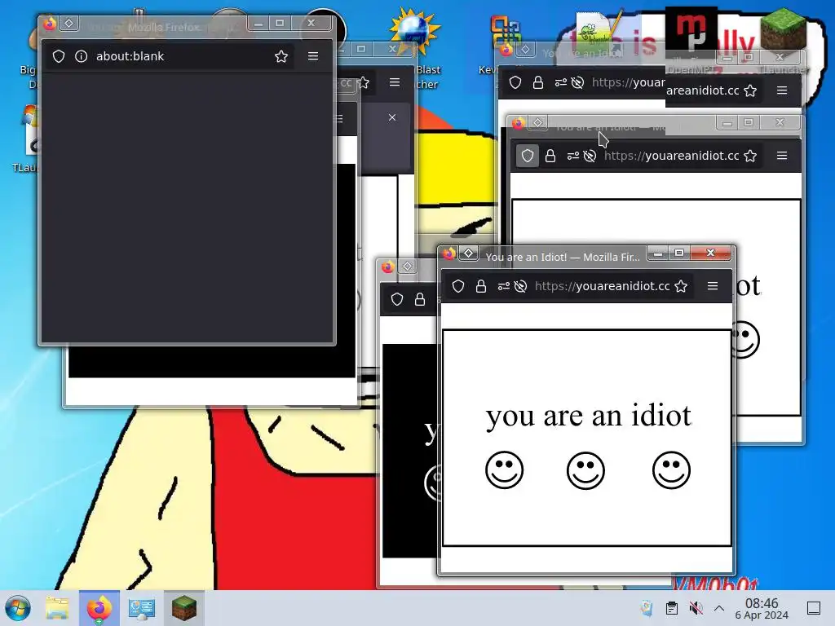Click show desktop button in taskbar corner
This screenshot has height=626, width=835.
coord(813,608)
